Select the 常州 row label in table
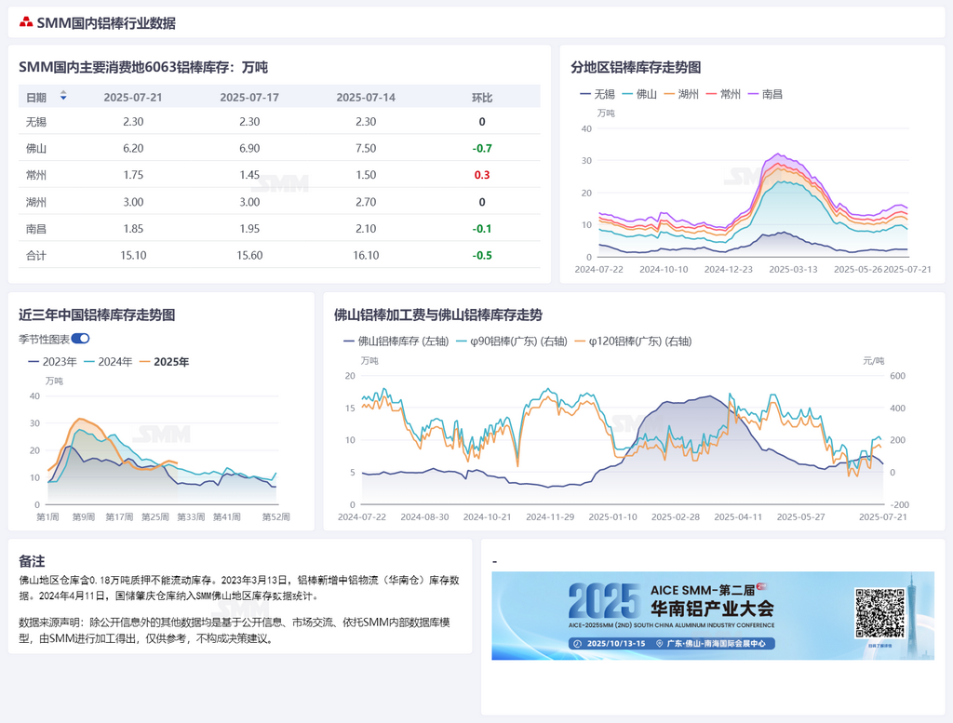Image resolution: width=953 pixels, height=723 pixels. 36,175
